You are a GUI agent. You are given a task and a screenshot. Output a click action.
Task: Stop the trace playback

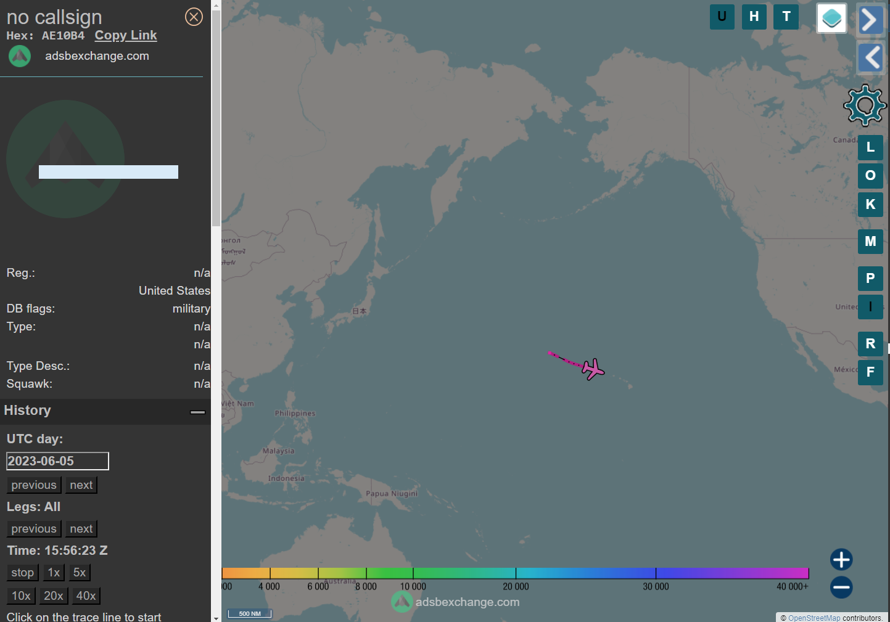[x=23, y=573]
